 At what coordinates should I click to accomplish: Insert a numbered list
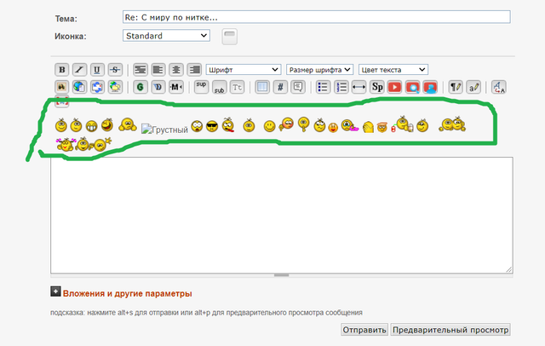click(x=341, y=87)
